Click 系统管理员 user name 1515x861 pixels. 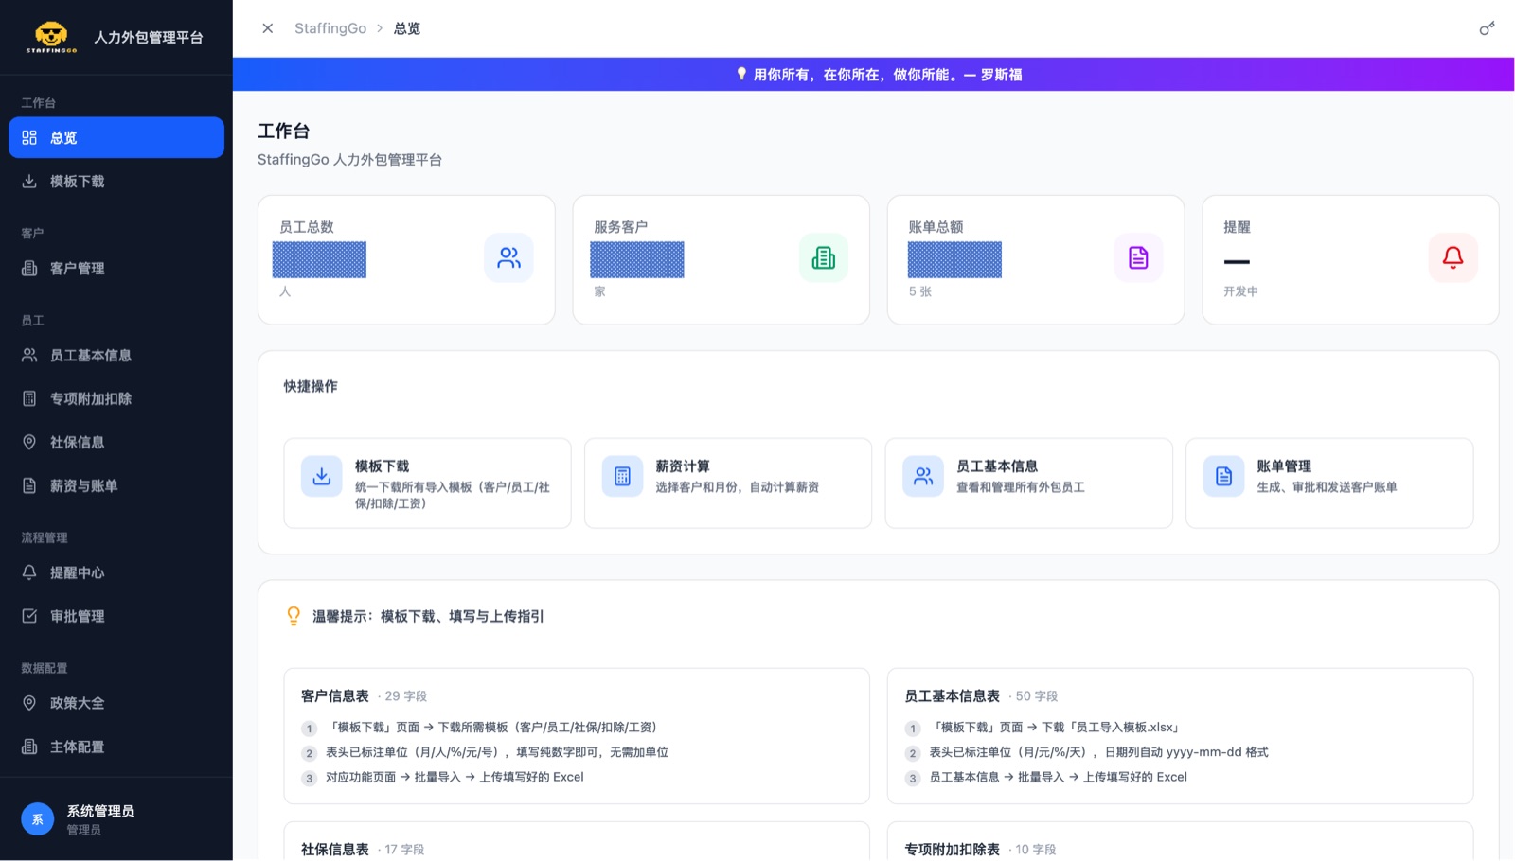coord(100,811)
